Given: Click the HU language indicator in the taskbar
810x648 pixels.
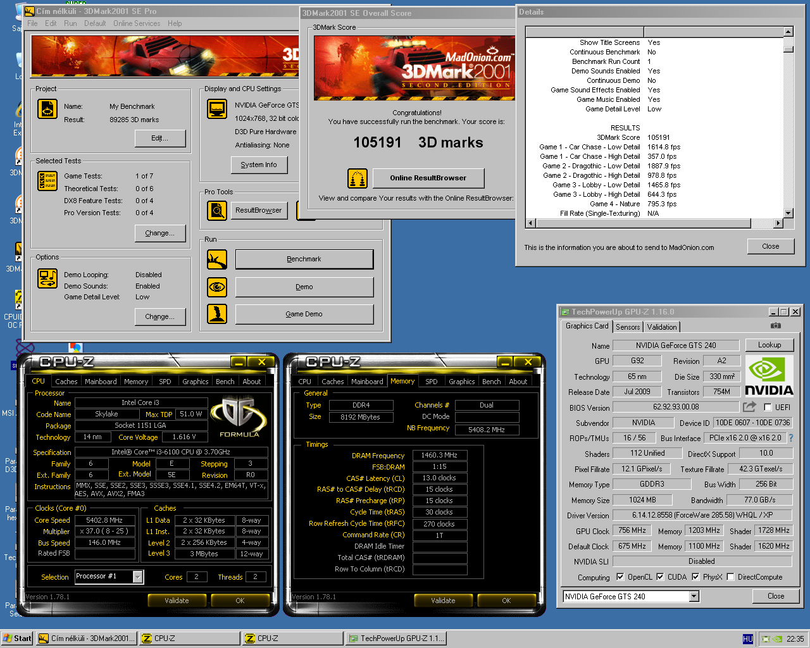Looking at the screenshot, I should pyautogui.click(x=748, y=639).
